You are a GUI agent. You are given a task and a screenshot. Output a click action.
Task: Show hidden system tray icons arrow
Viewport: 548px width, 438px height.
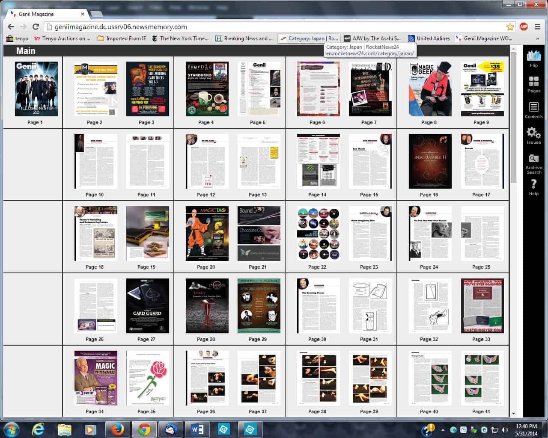443,430
